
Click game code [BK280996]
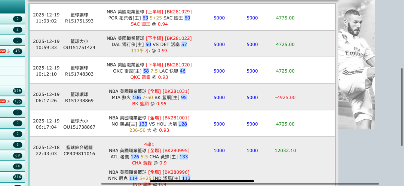[x=176, y=172]
